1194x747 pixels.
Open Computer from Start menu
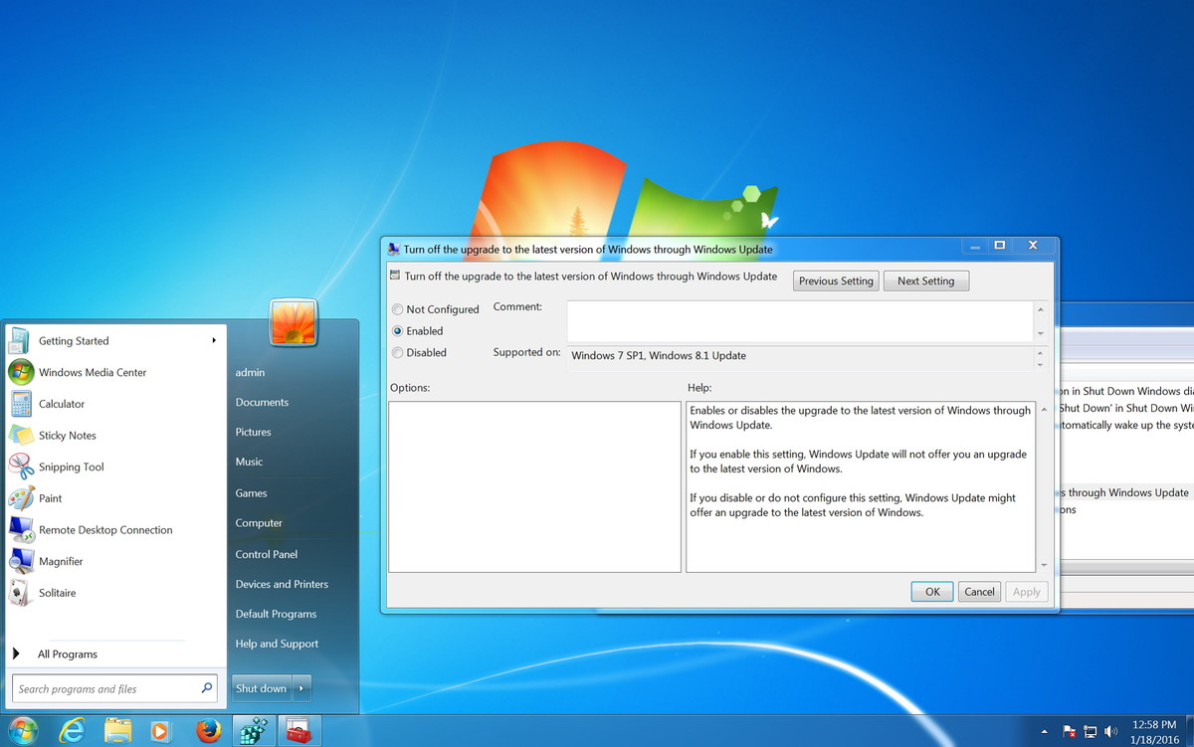pyautogui.click(x=259, y=523)
